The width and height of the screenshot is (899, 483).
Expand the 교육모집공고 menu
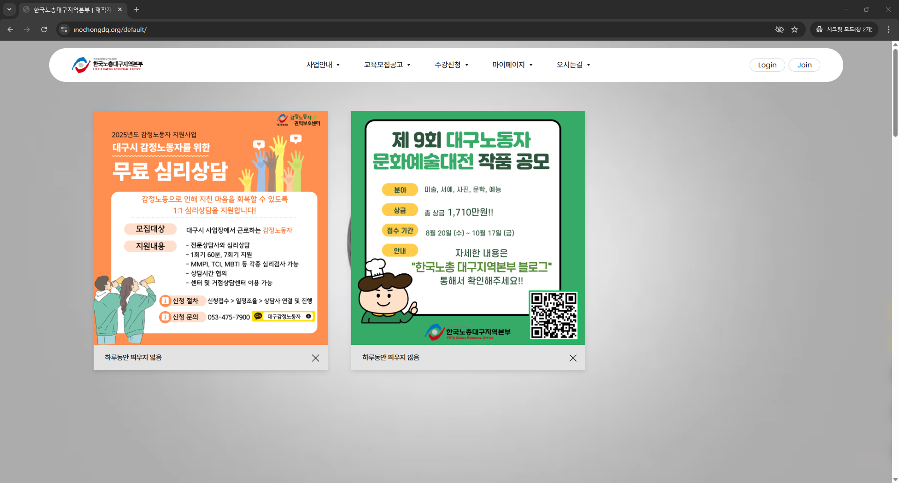pos(387,65)
